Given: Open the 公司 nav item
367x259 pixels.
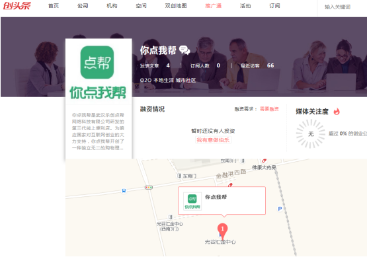Looking at the screenshot, I should (x=83, y=6).
